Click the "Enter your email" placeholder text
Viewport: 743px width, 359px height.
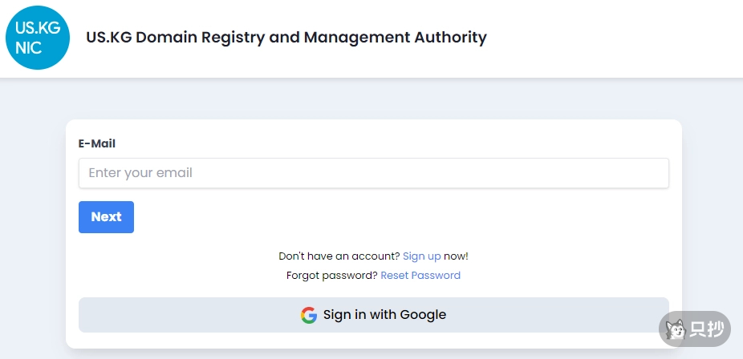point(140,173)
